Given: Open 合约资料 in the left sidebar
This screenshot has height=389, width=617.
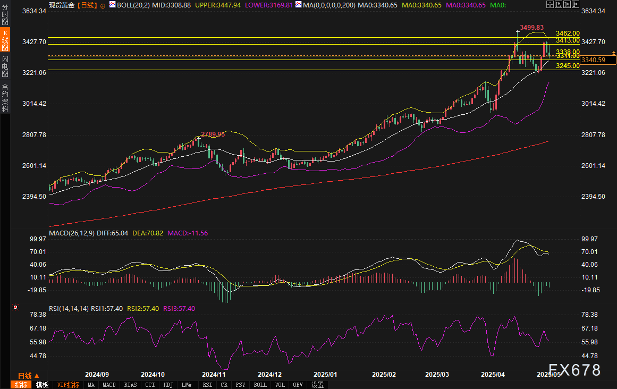Looking at the screenshot, I should click(x=5, y=97).
